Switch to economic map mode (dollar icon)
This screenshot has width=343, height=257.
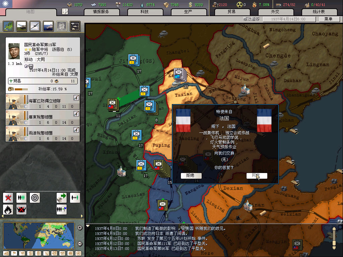pyautogui.click(x=30, y=253)
